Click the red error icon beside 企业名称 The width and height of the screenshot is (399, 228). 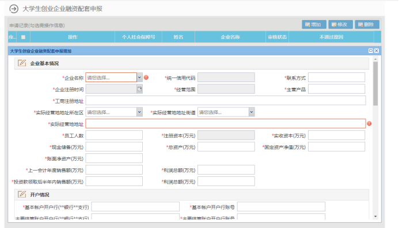point(146,78)
